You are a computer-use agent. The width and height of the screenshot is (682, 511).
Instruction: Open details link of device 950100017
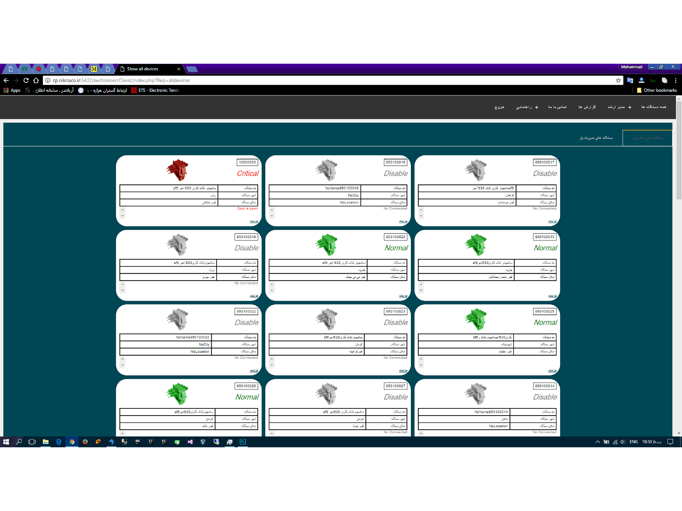pyautogui.click(x=552, y=221)
